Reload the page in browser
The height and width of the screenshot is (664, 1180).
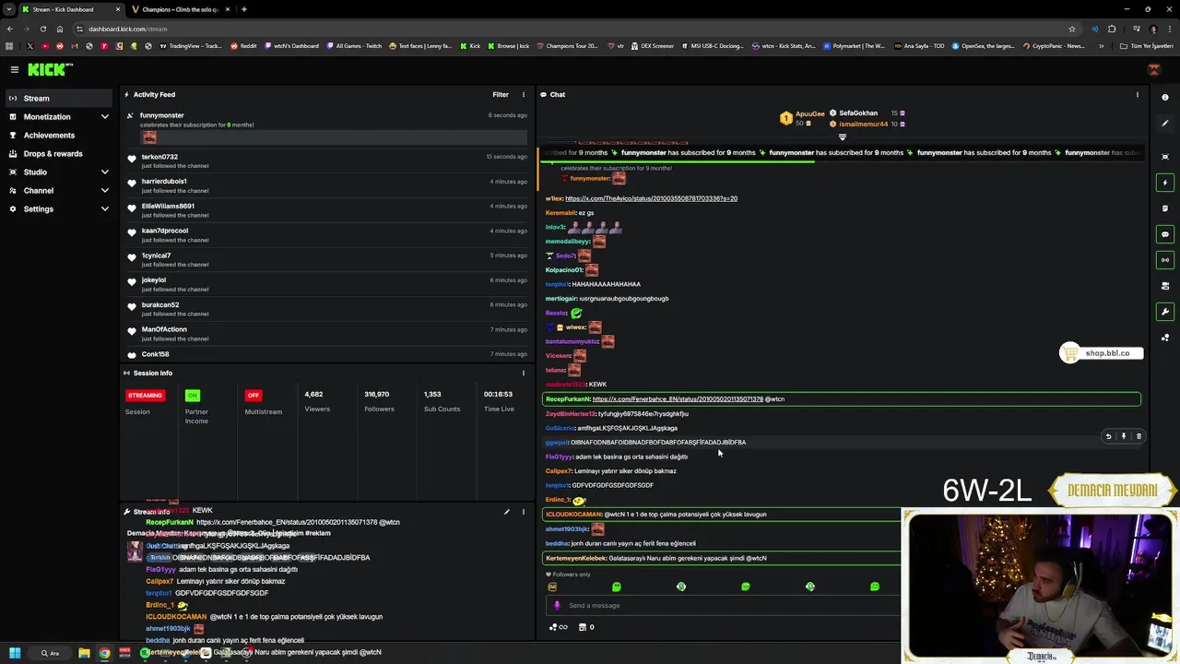pyautogui.click(x=42, y=29)
